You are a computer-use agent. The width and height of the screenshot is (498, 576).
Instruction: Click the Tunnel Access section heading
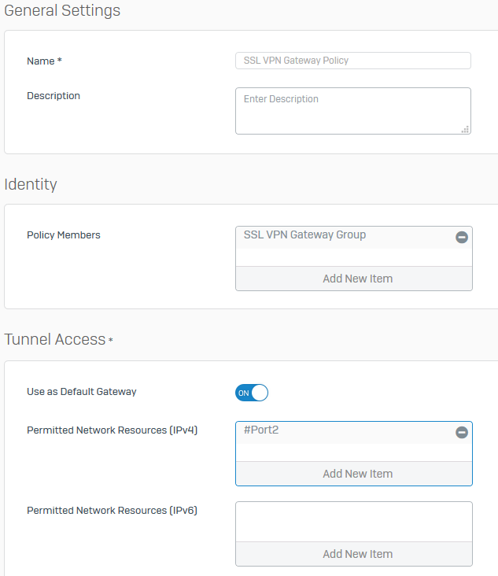55,339
